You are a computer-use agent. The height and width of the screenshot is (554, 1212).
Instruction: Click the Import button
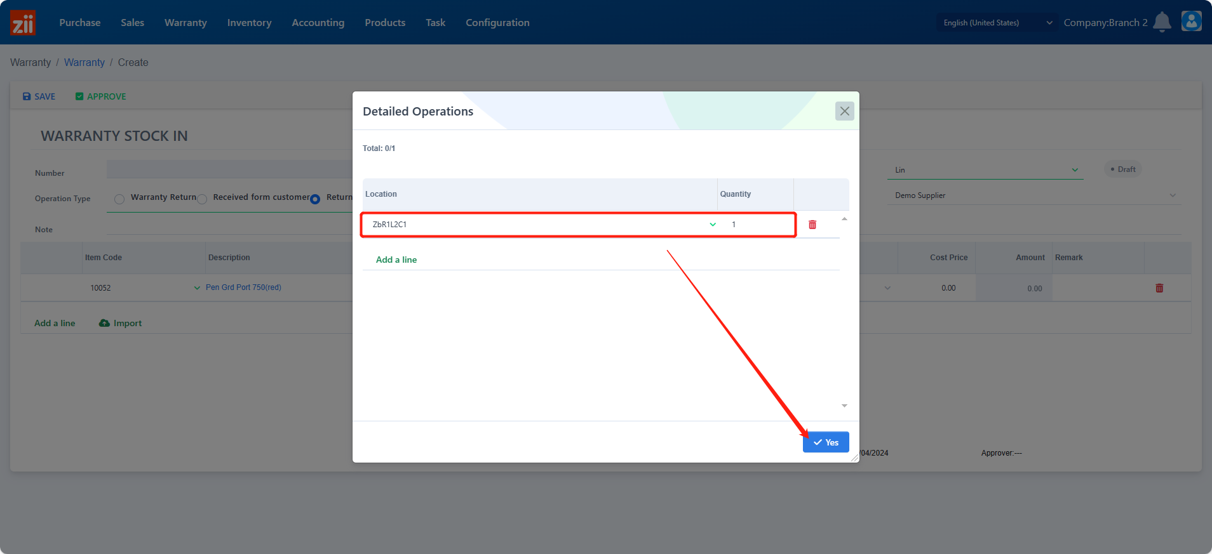tap(121, 323)
